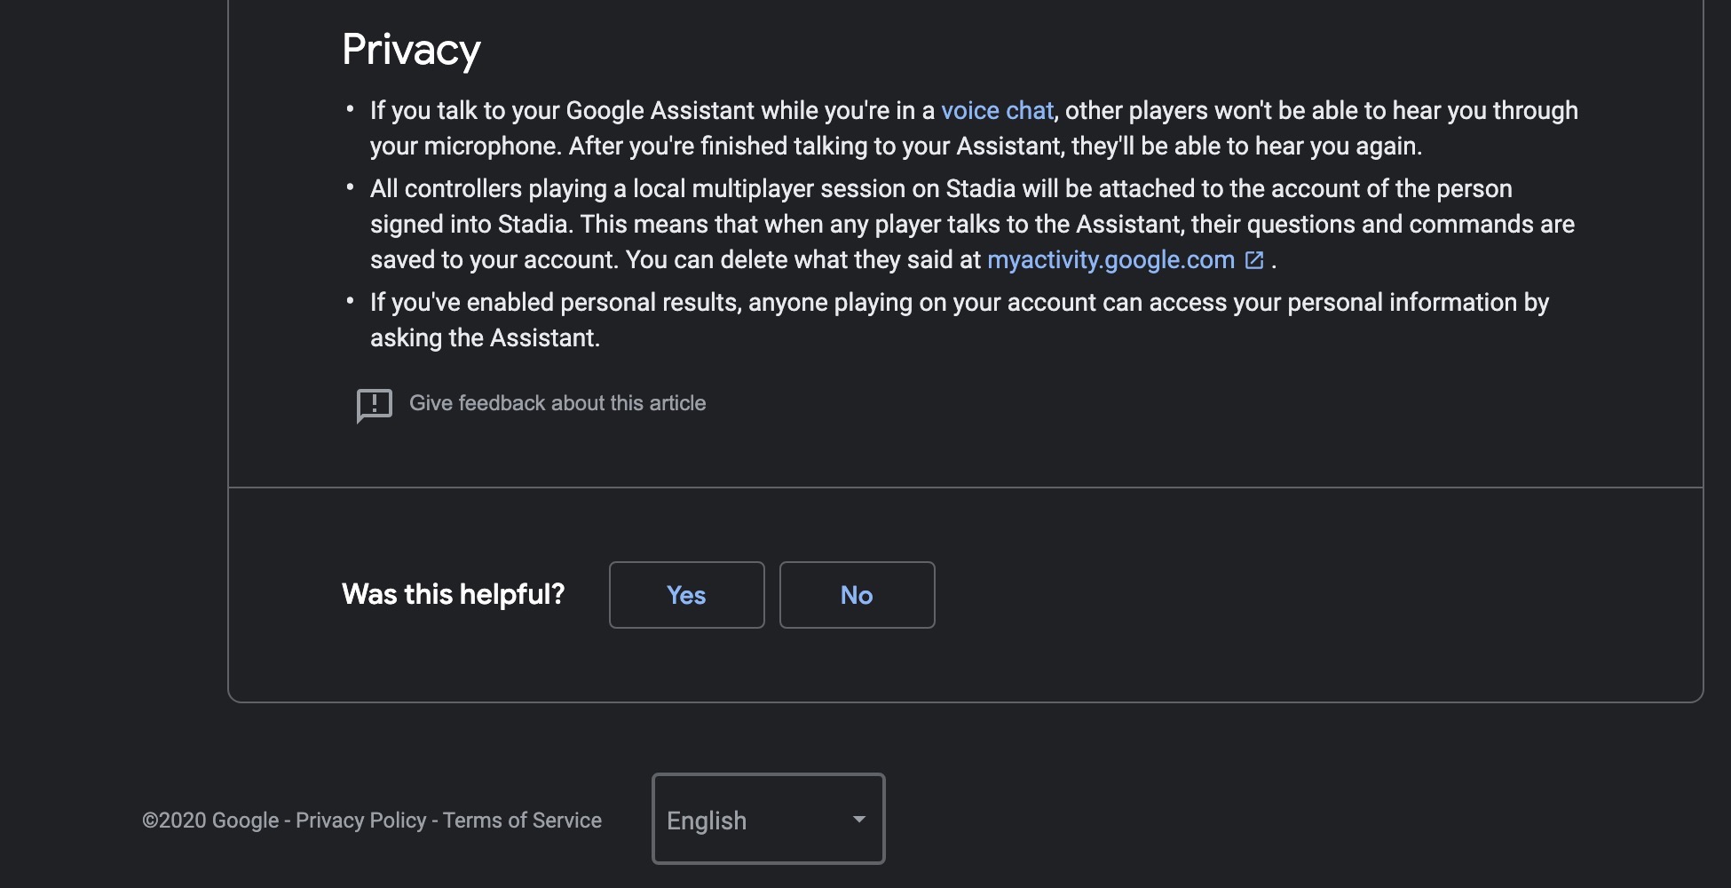Open the Privacy Policy page
The width and height of the screenshot is (1731, 888).
pyautogui.click(x=360, y=820)
